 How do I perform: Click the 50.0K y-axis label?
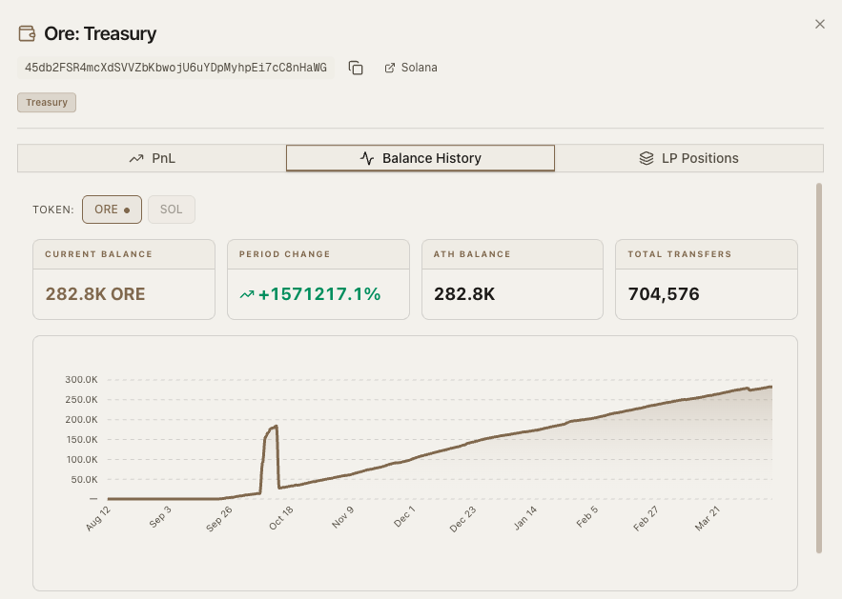point(84,479)
